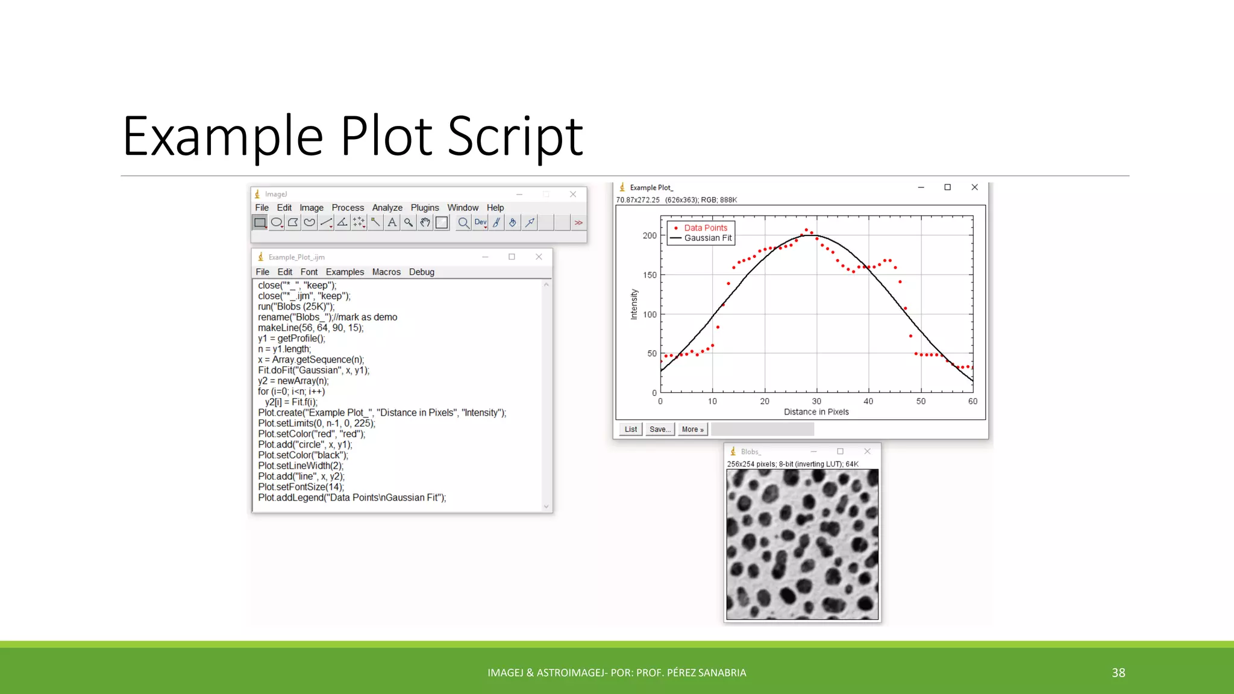Select the Magnifying glass zoom tool
The height and width of the screenshot is (694, 1234).
409,223
